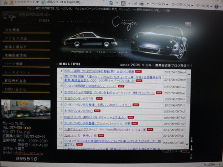Click the Read Mail envelope icon
This screenshot has width=223, height=167.
click(135, 3)
